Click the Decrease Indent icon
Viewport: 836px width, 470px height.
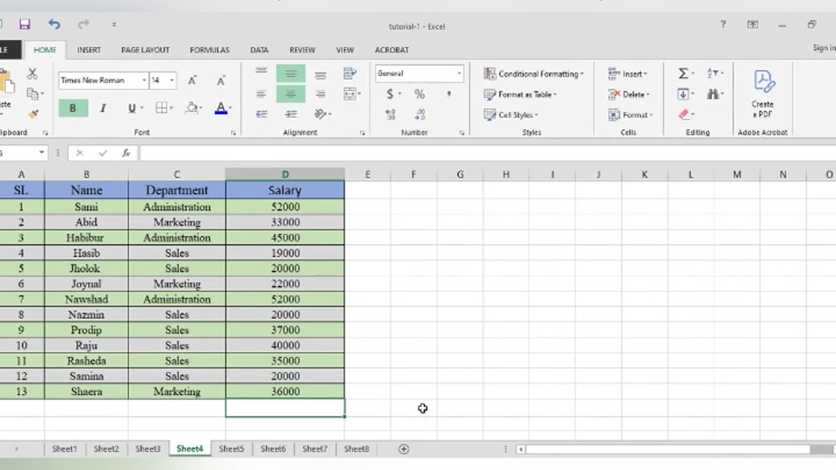tap(261, 114)
